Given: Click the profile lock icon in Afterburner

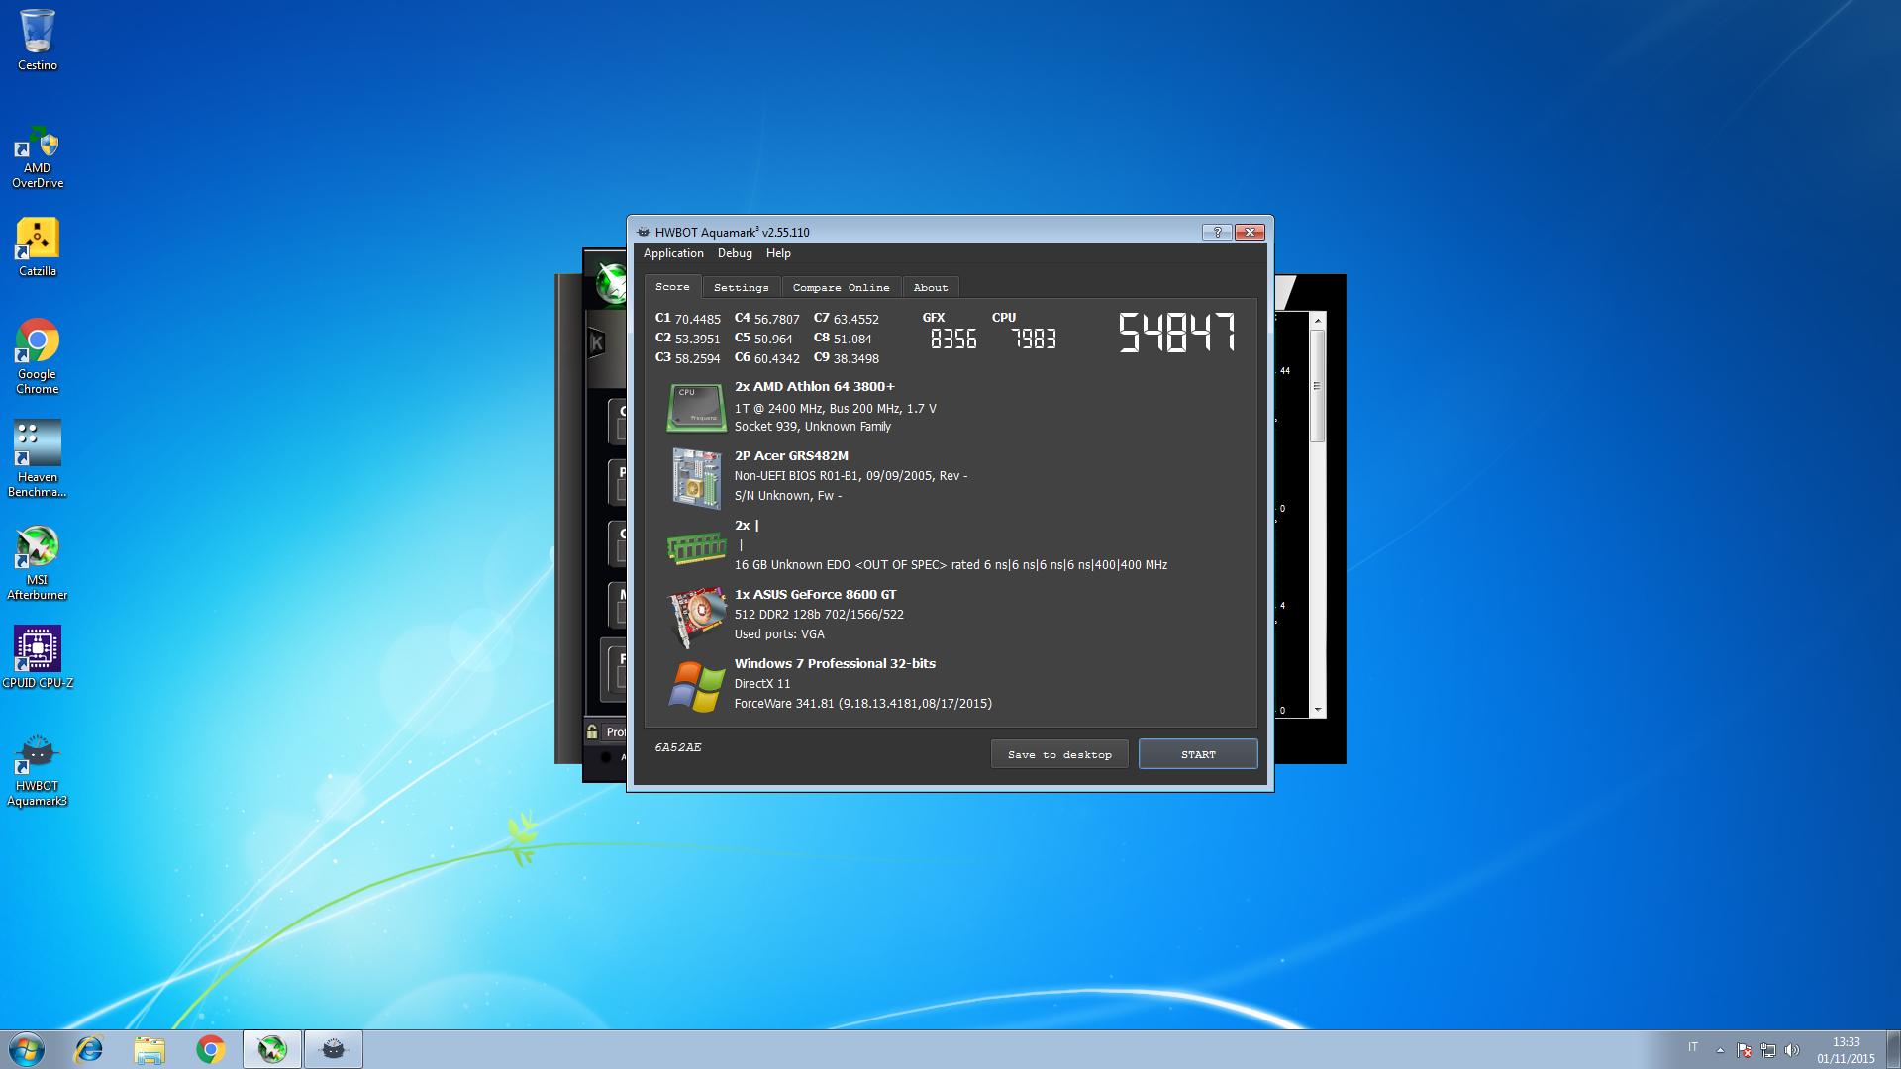Looking at the screenshot, I should pos(592,732).
